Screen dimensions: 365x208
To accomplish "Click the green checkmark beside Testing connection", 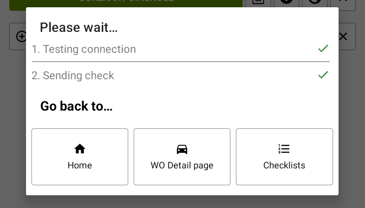I will tap(323, 48).
